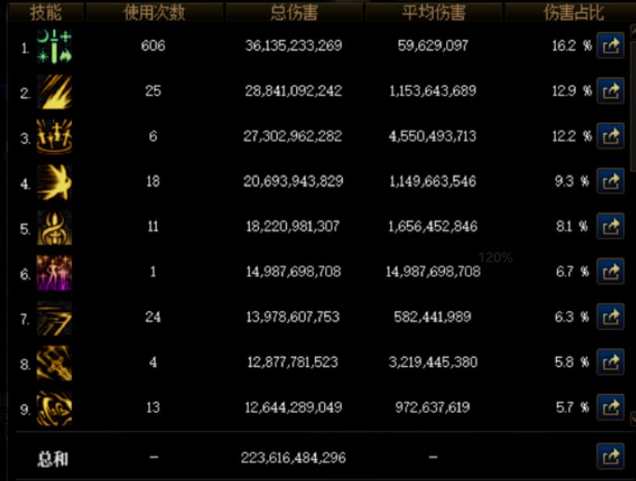The width and height of the screenshot is (636, 481).
Task: Click the 平均伤害 column header
Action: pyautogui.click(x=434, y=12)
